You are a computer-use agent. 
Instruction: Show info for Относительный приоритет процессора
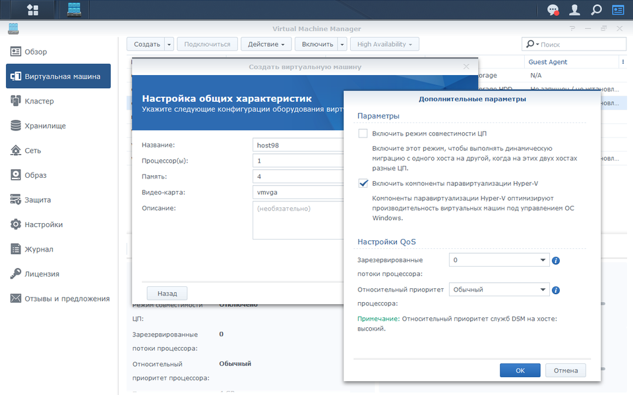(x=556, y=290)
